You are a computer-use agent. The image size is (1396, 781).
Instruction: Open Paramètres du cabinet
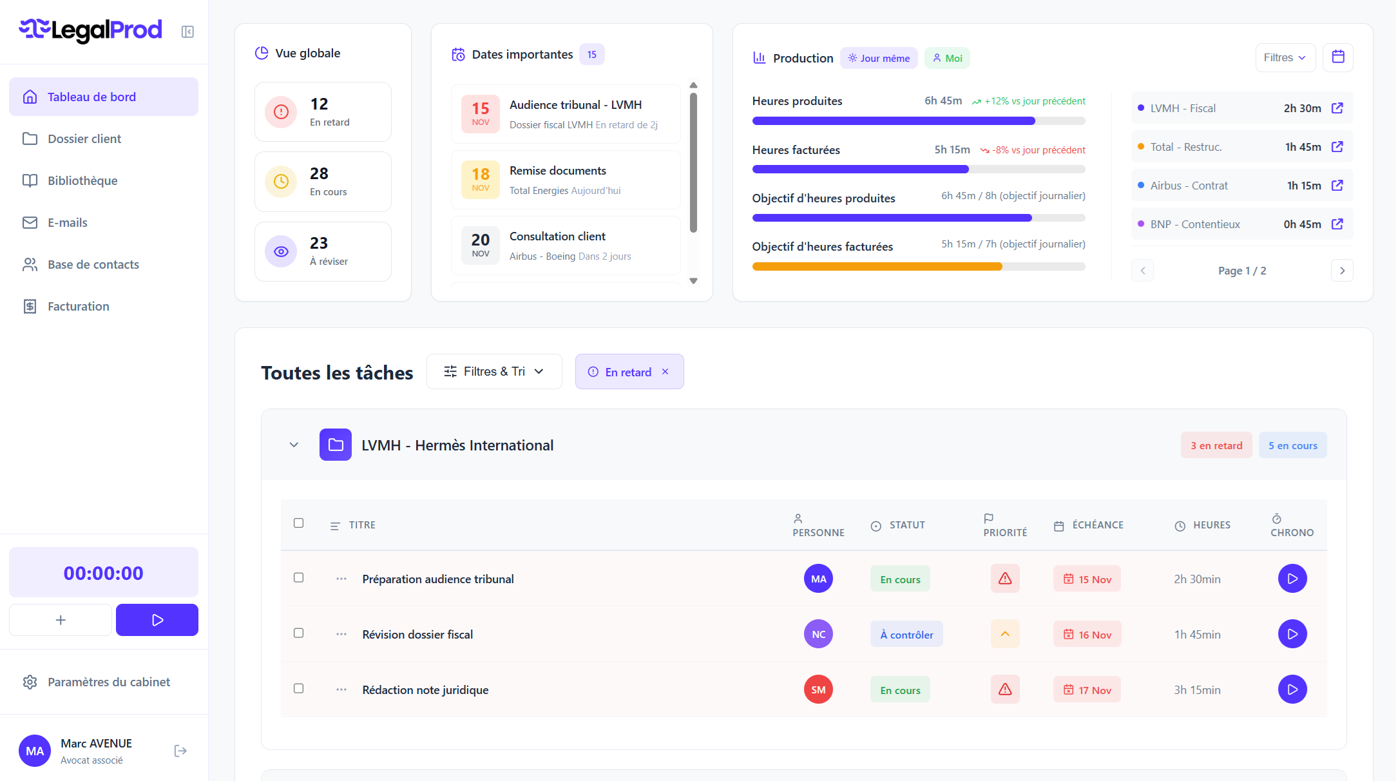point(104,682)
